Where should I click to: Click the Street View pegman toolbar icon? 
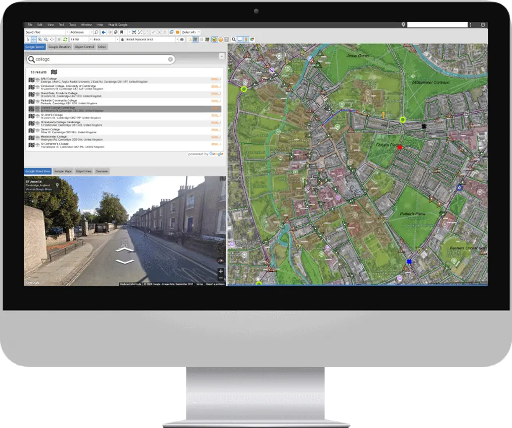coord(246,39)
